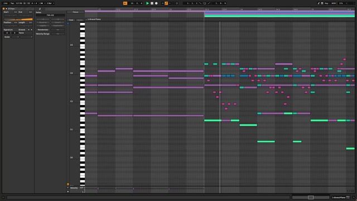357x201 pixels.
Task: Click the bottom-left info view toggle icon
Action: point(3,198)
